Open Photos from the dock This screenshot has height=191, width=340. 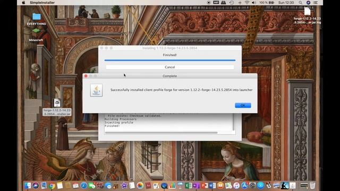(x=140, y=185)
